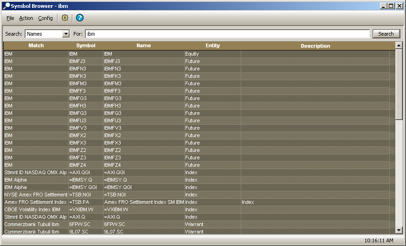The height and width of the screenshot is (246, 406).
Task: Sort by the Description column header
Action: [315, 46]
